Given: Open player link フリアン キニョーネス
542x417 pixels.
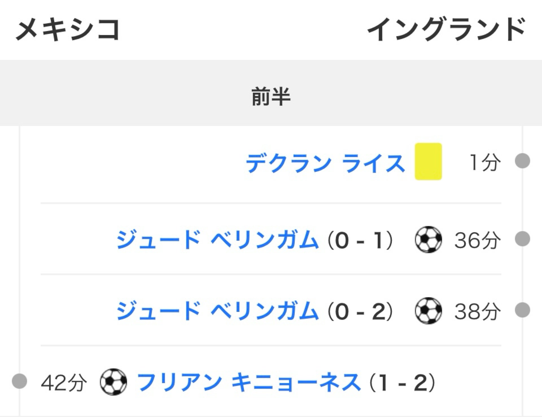Looking at the screenshot, I should [x=249, y=382].
